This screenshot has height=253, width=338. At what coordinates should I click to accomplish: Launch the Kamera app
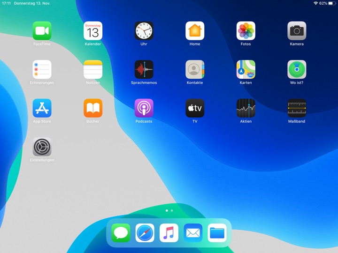coord(297,31)
